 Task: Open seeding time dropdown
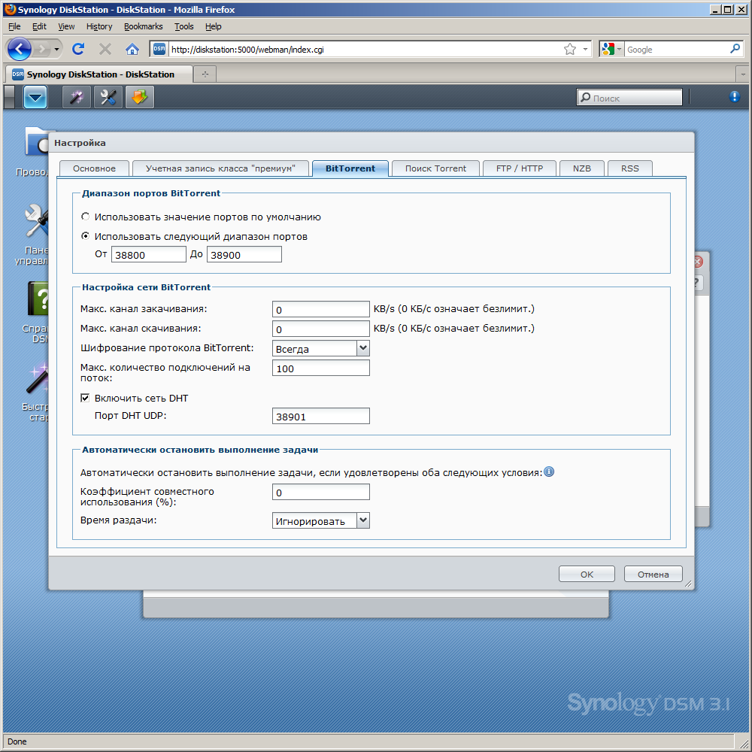tap(363, 520)
